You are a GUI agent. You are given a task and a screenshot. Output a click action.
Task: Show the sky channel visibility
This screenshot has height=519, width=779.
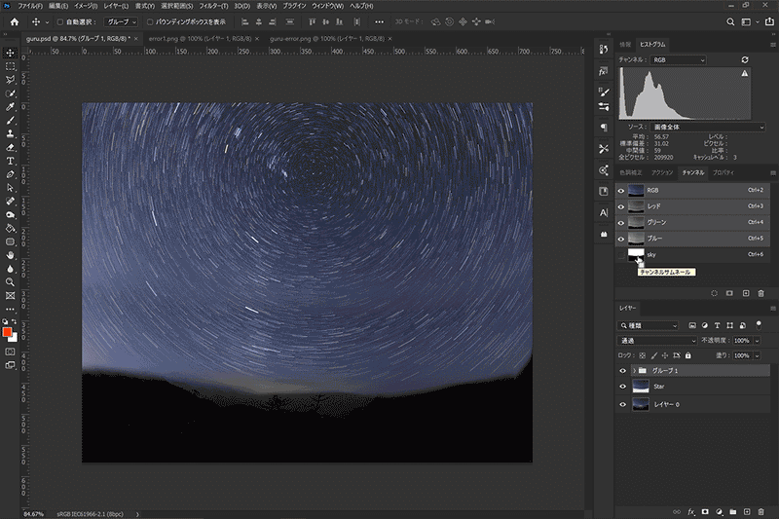621,254
